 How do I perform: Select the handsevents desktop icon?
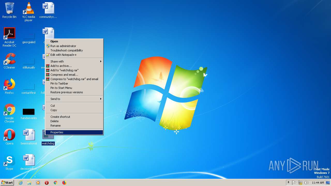[29, 114]
